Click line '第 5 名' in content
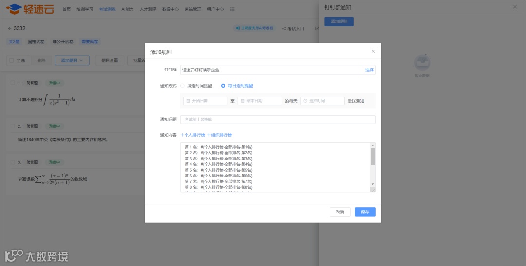 tap(218, 170)
